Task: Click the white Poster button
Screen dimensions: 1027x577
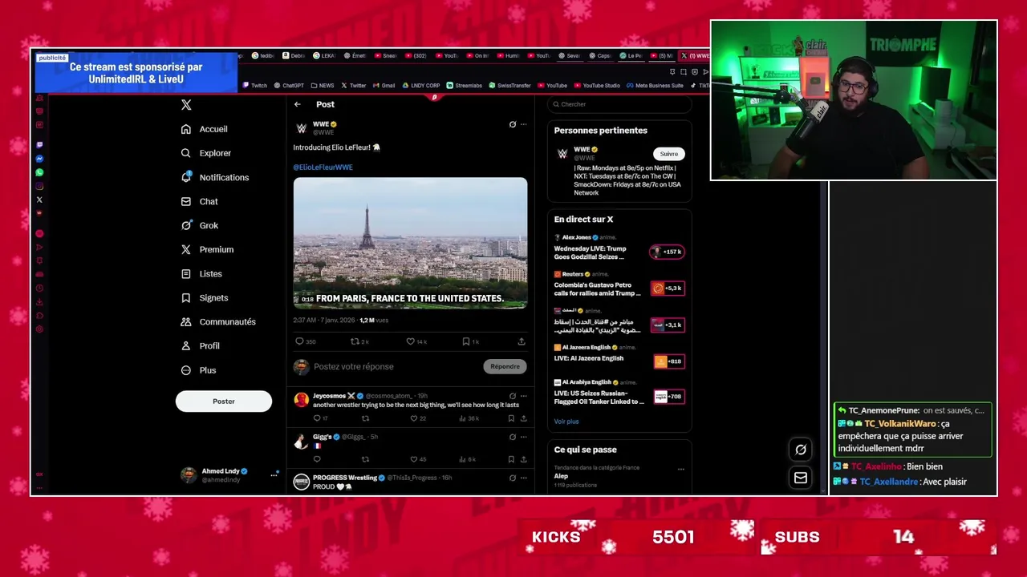Action: [x=224, y=401]
